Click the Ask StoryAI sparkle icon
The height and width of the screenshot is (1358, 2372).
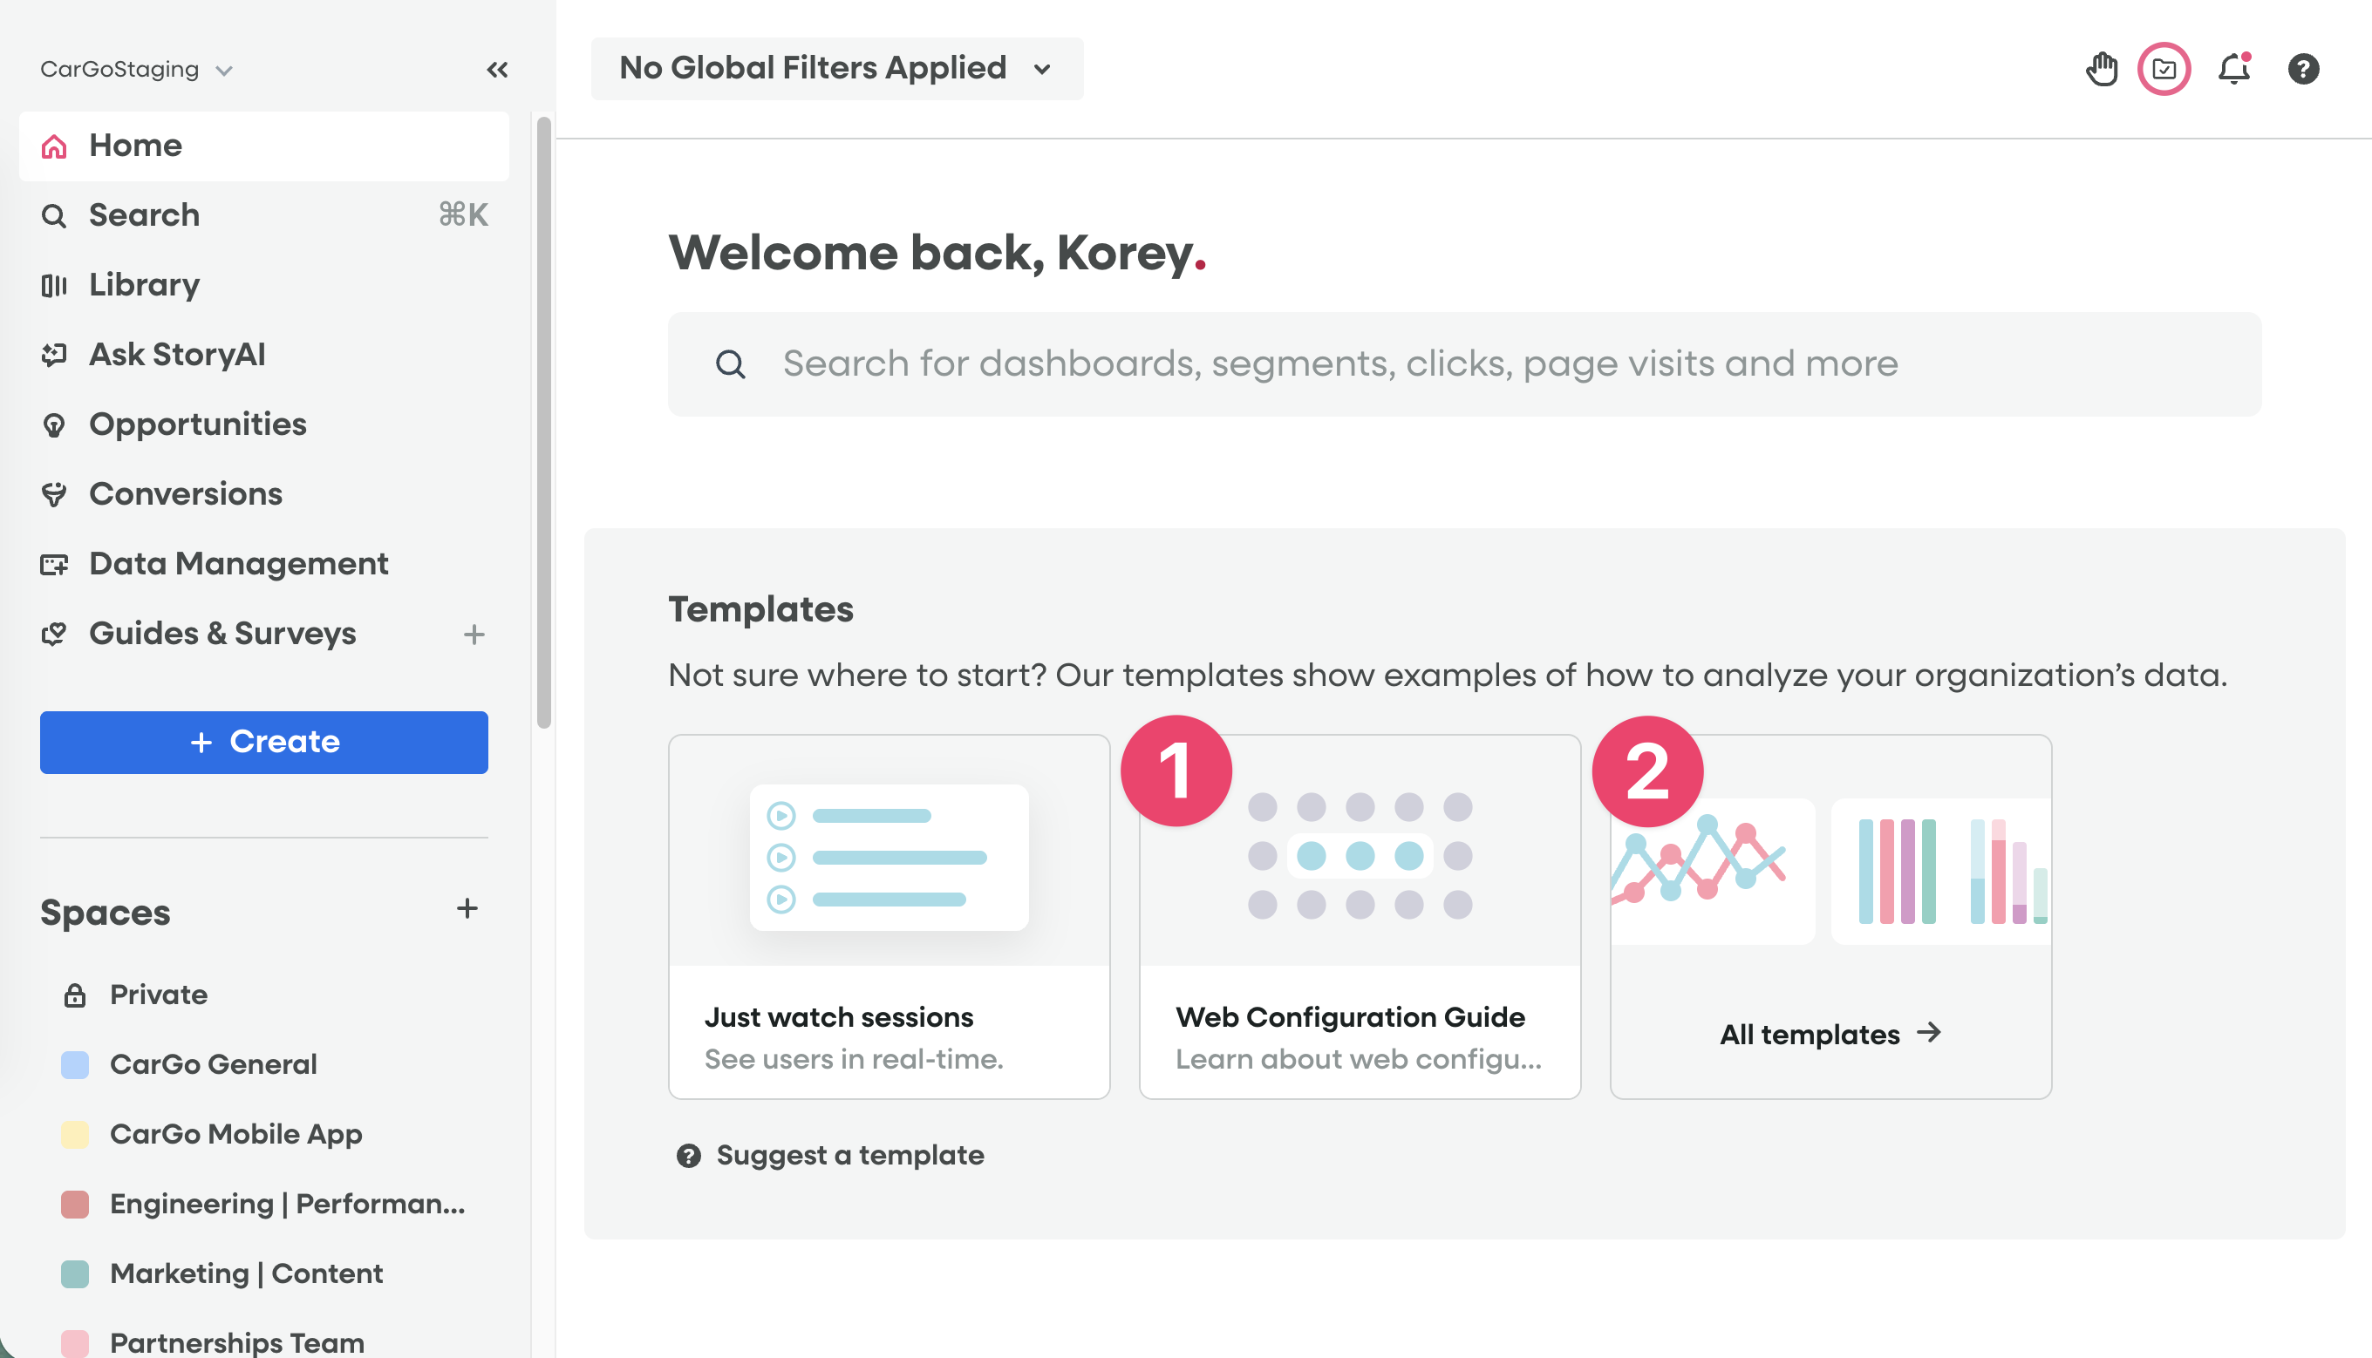[54, 355]
